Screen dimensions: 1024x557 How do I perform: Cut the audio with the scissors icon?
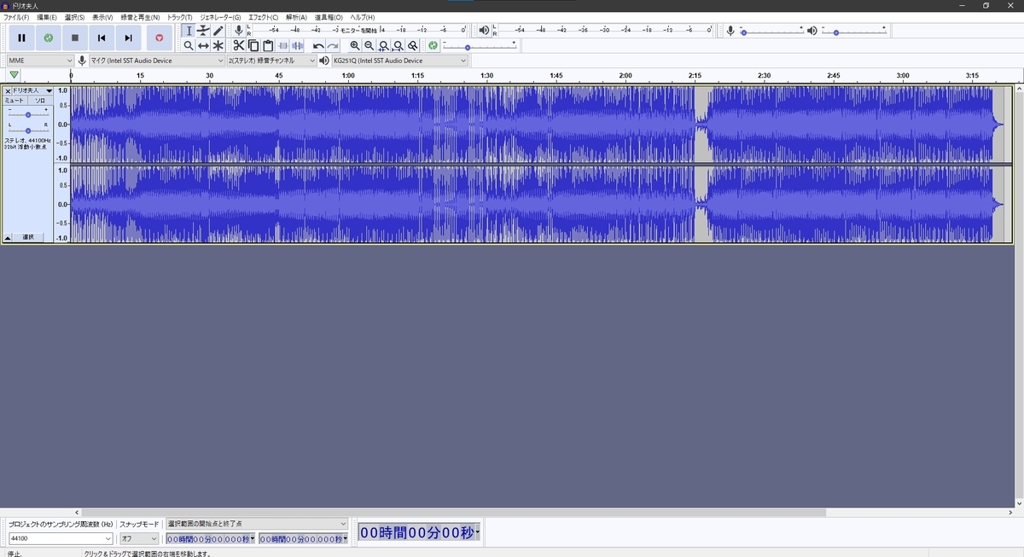[x=238, y=45]
